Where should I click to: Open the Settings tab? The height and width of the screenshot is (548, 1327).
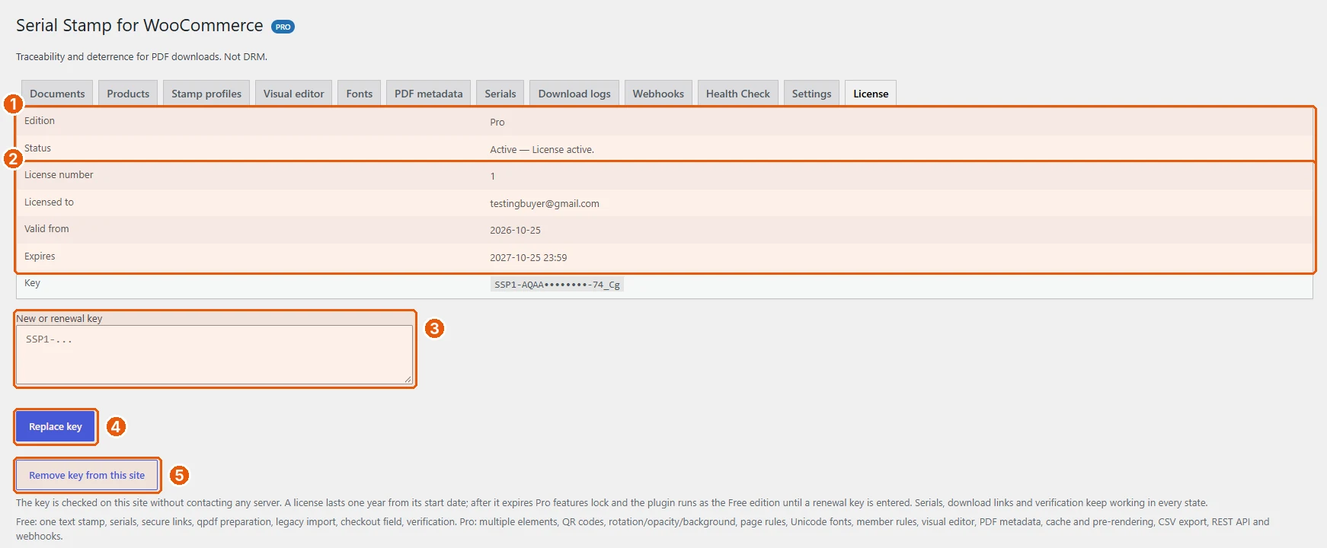(x=811, y=93)
